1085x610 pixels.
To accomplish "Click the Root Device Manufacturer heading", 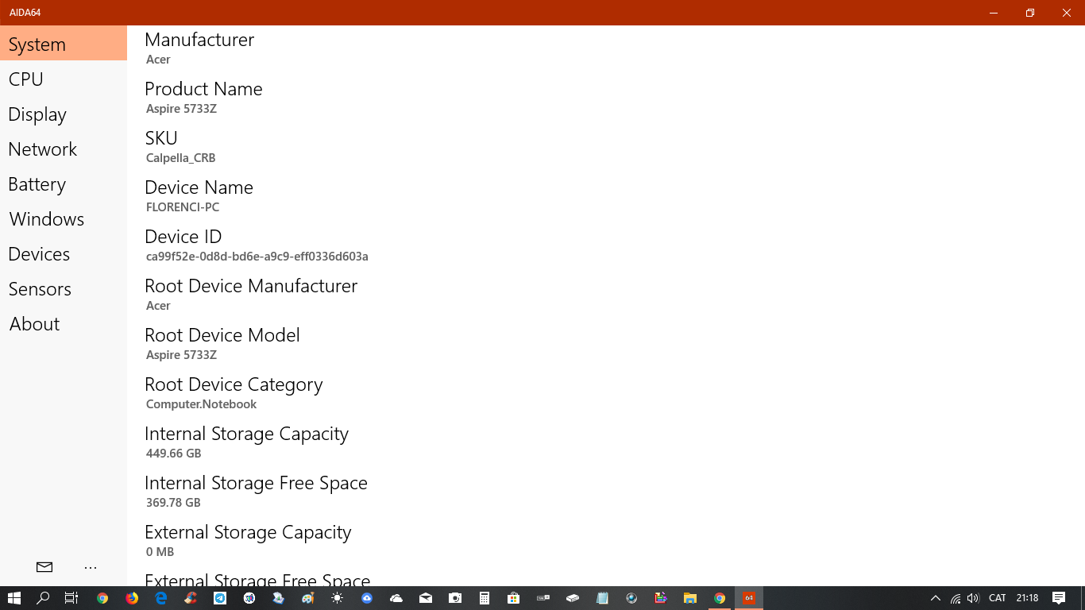I will pos(251,286).
